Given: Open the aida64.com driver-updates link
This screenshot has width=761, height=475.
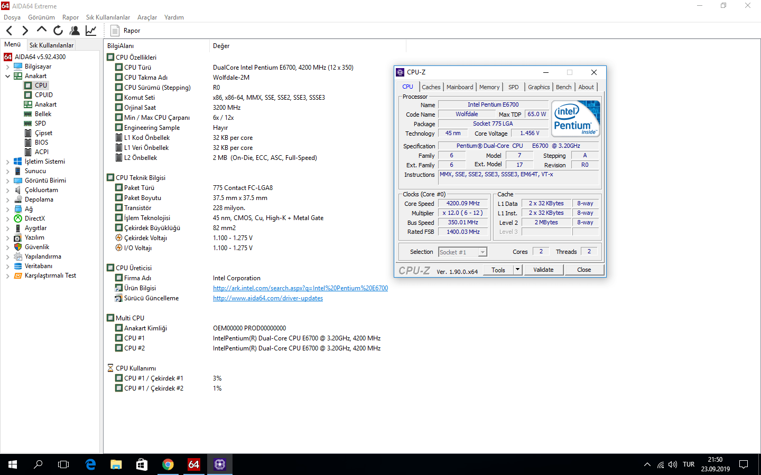Looking at the screenshot, I should [268, 298].
